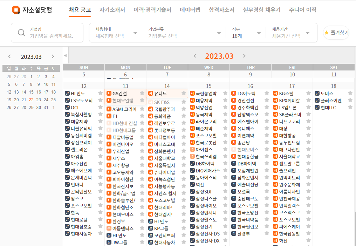Click the 즐겨찾기 button
The image size is (356, 246).
pos(336,33)
